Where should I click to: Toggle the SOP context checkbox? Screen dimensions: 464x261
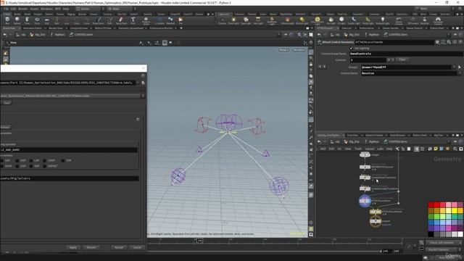pyautogui.click(x=1, y=161)
